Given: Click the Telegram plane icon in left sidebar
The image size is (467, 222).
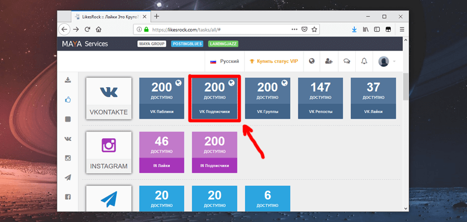Looking at the screenshot, I should pos(68,178).
